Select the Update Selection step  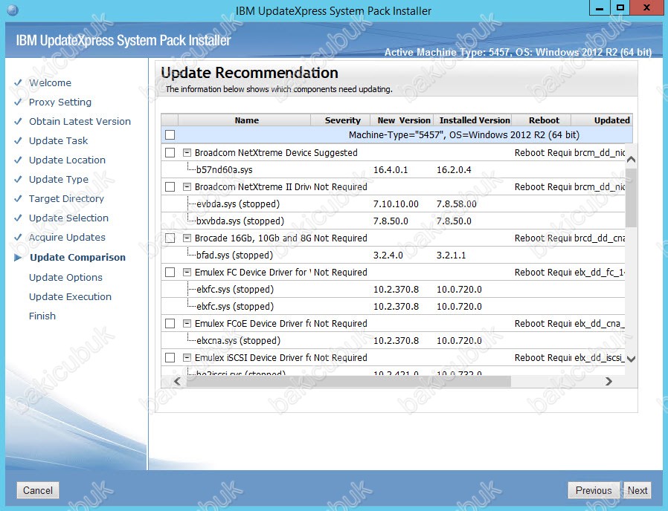68,218
